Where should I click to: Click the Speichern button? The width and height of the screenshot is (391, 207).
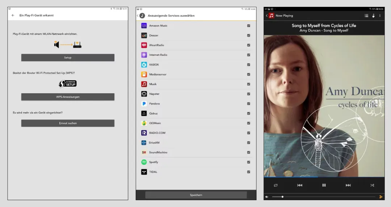(196, 195)
